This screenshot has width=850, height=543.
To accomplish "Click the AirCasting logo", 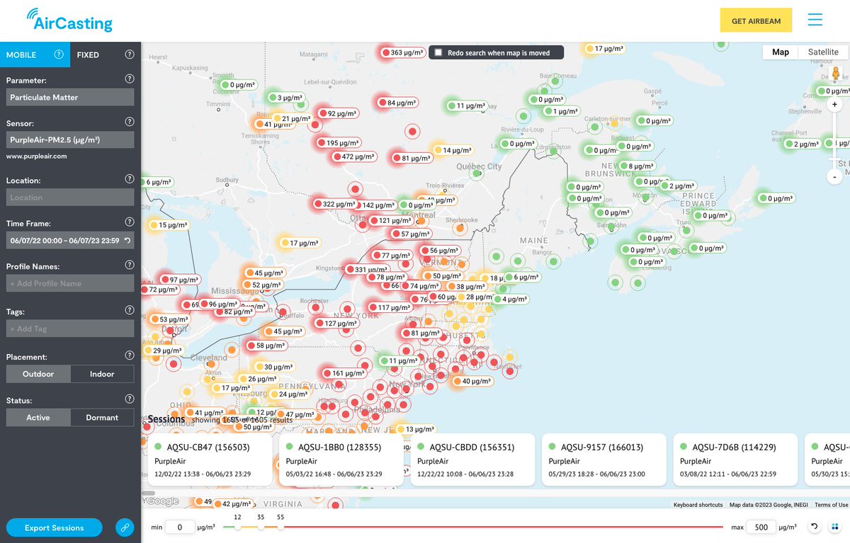I will pos(69,20).
